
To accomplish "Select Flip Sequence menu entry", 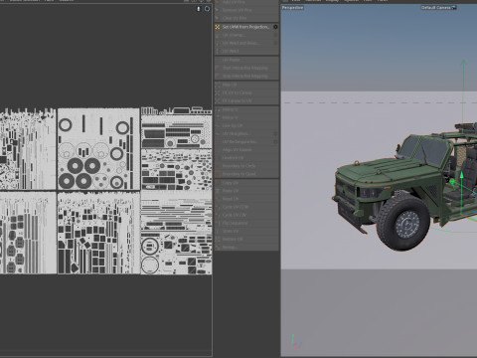I will coord(246,223).
